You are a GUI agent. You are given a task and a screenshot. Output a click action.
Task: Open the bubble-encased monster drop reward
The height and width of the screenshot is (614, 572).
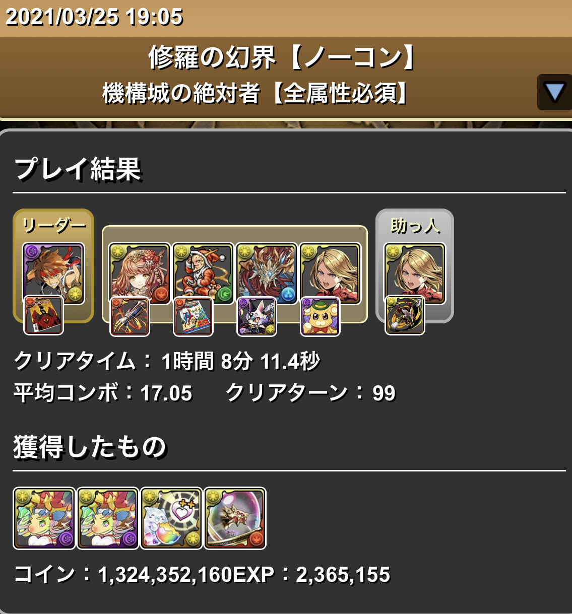[234, 518]
